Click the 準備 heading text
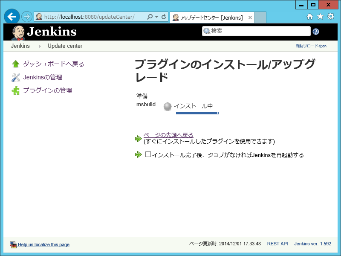 coord(142,96)
